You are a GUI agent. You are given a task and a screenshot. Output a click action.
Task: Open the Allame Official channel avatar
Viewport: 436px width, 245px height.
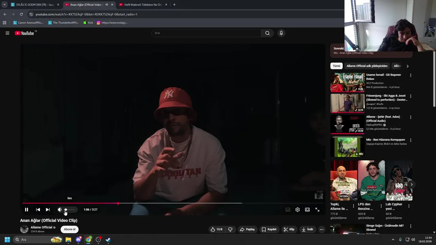[24, 229]
